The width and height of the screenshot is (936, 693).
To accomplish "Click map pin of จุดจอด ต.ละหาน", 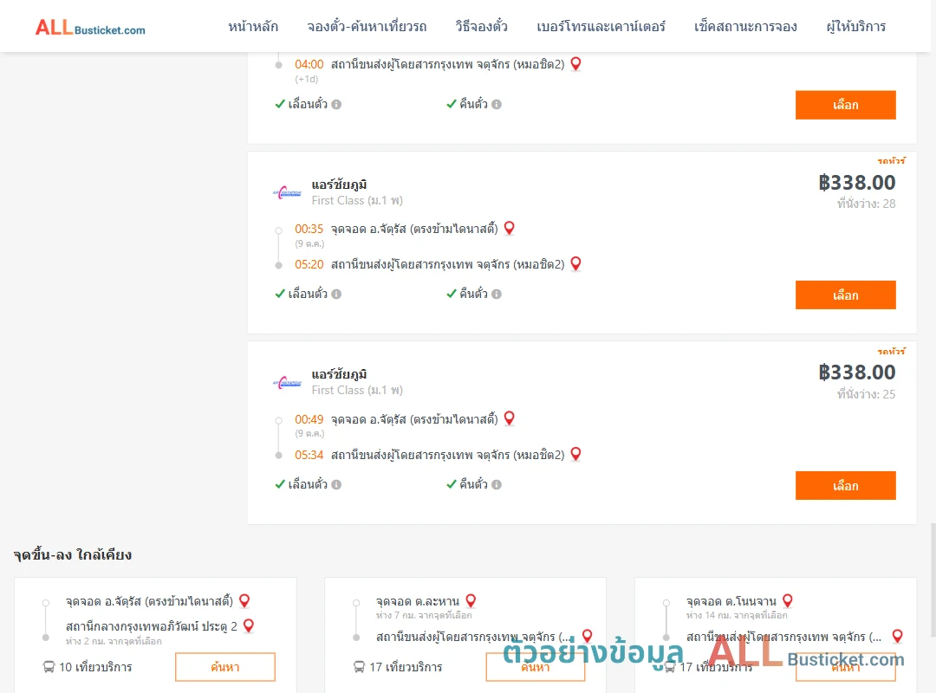I will (x=471, y=601).
